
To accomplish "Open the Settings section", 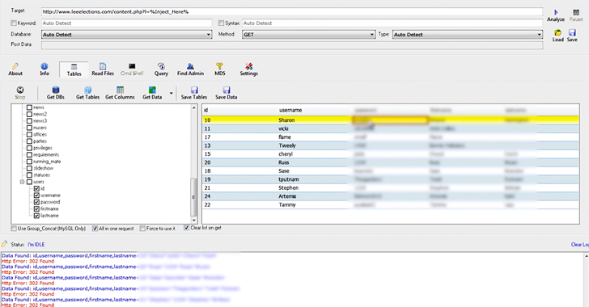I will (x=248, y=69).
